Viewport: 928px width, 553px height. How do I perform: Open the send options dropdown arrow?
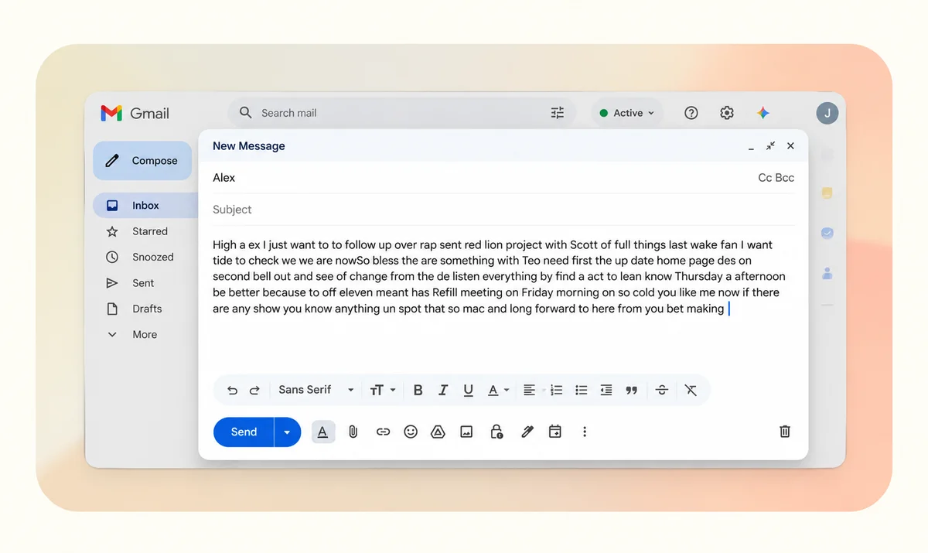[x=287, y=432]
